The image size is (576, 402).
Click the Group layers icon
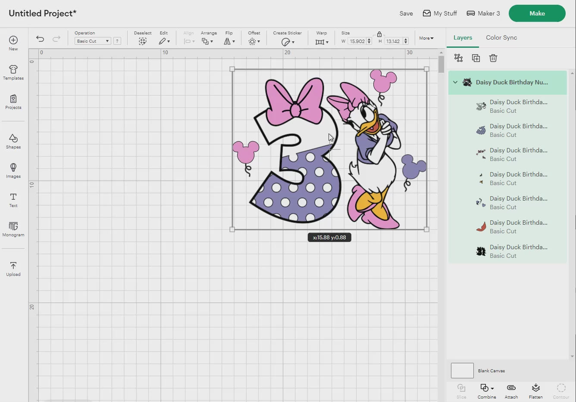pos(458,58)
